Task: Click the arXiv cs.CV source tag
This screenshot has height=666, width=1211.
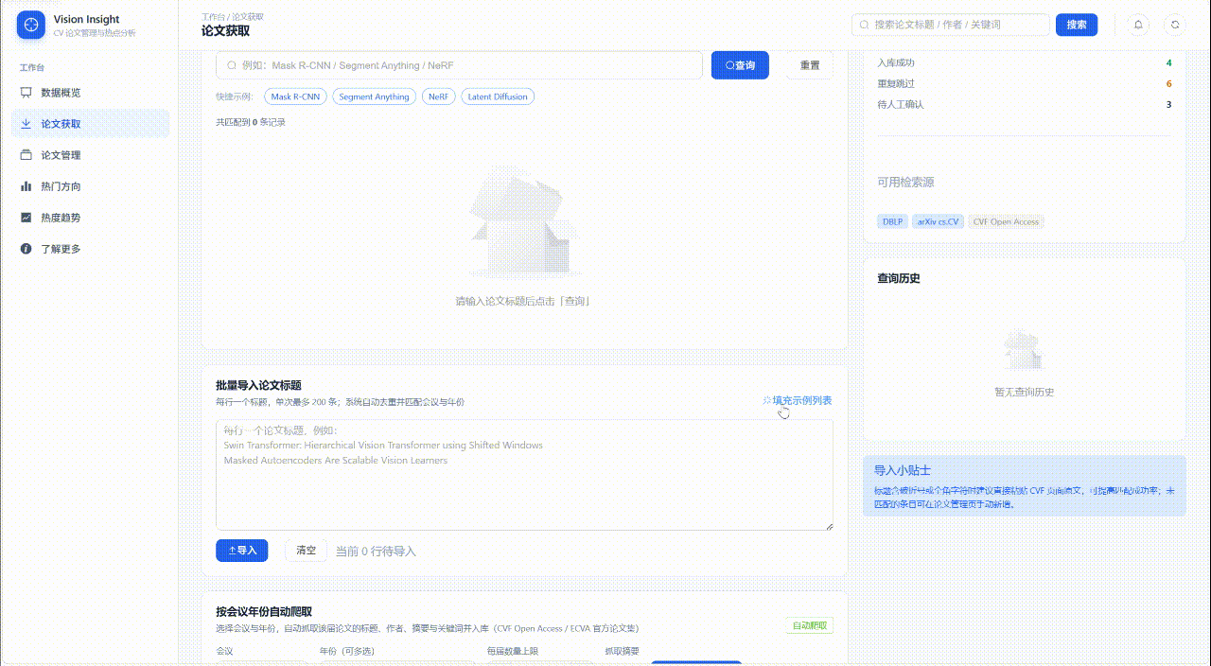Action: 938,221
